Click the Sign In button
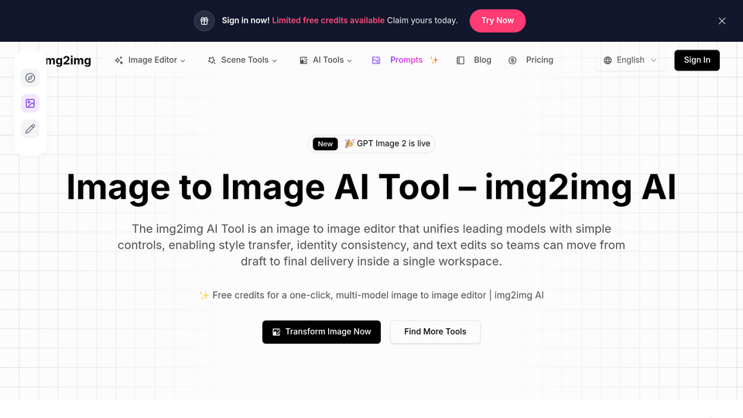743x418 pixels. tap(697, 60)
